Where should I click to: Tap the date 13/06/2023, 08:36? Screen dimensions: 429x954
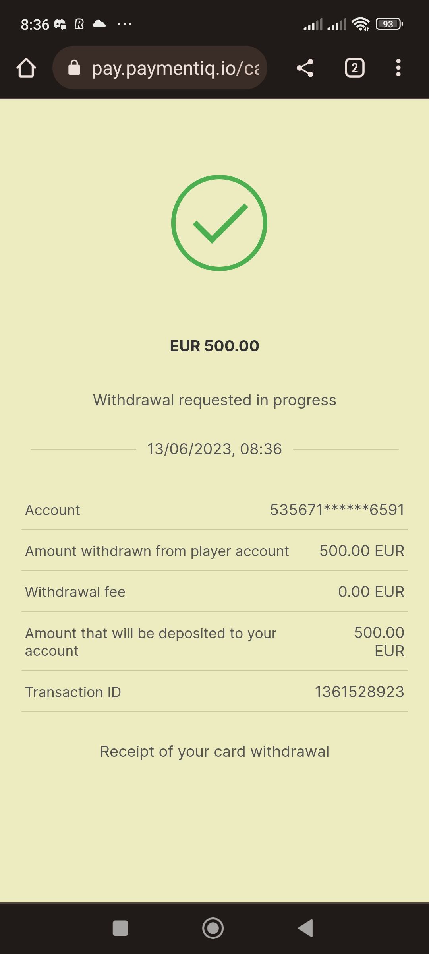[x=214, y=449]
